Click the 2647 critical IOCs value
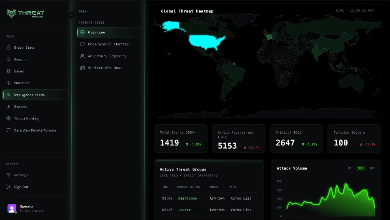Screen dimensions: 390x220 pos(285,142)
